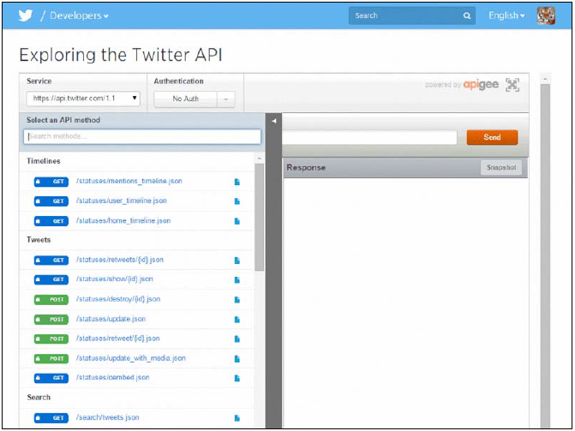
Task: Click the apigee logo text
Action: point(481,85)
